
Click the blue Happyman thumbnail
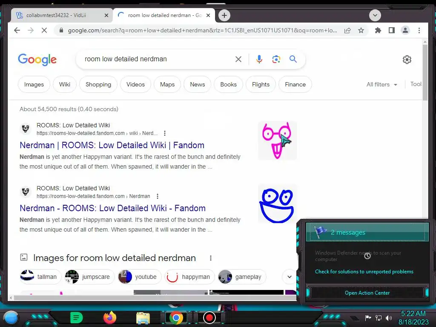277,204
